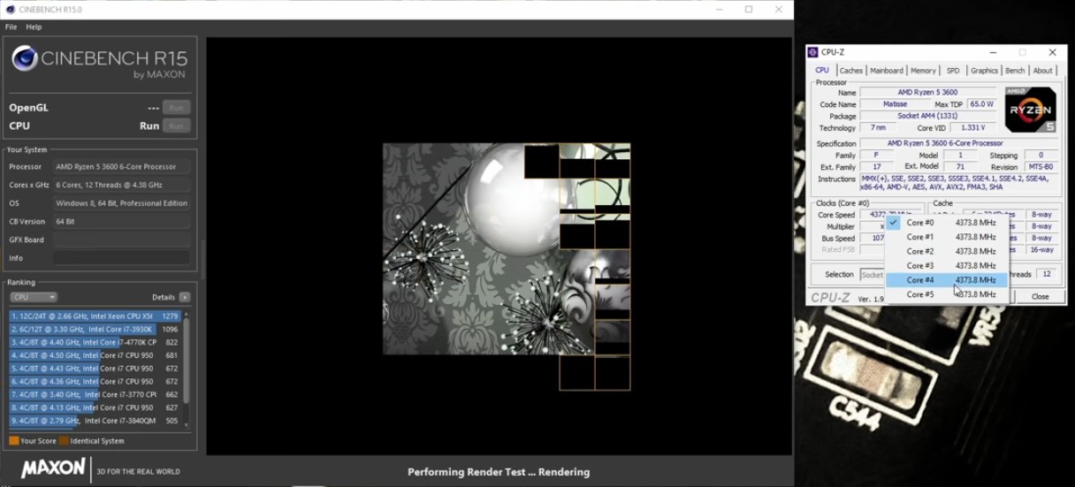Minimize the CPU-Z window
Viewport: 1075px width, 487px height.
991,52
